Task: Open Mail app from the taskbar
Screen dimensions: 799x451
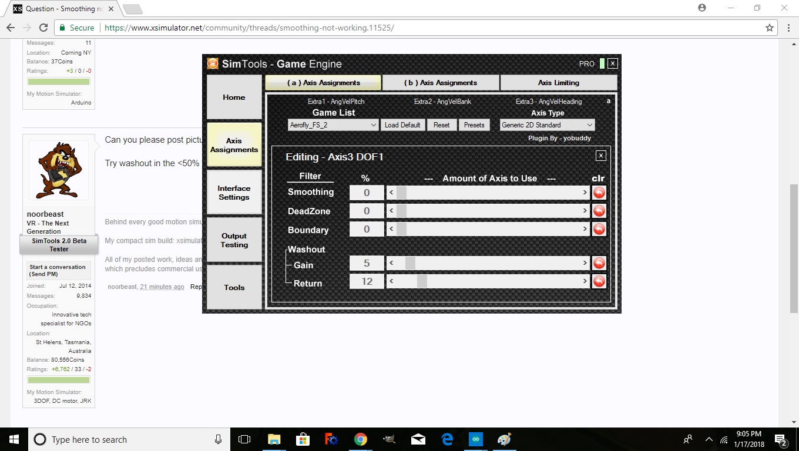Action: tap(418, 439)
